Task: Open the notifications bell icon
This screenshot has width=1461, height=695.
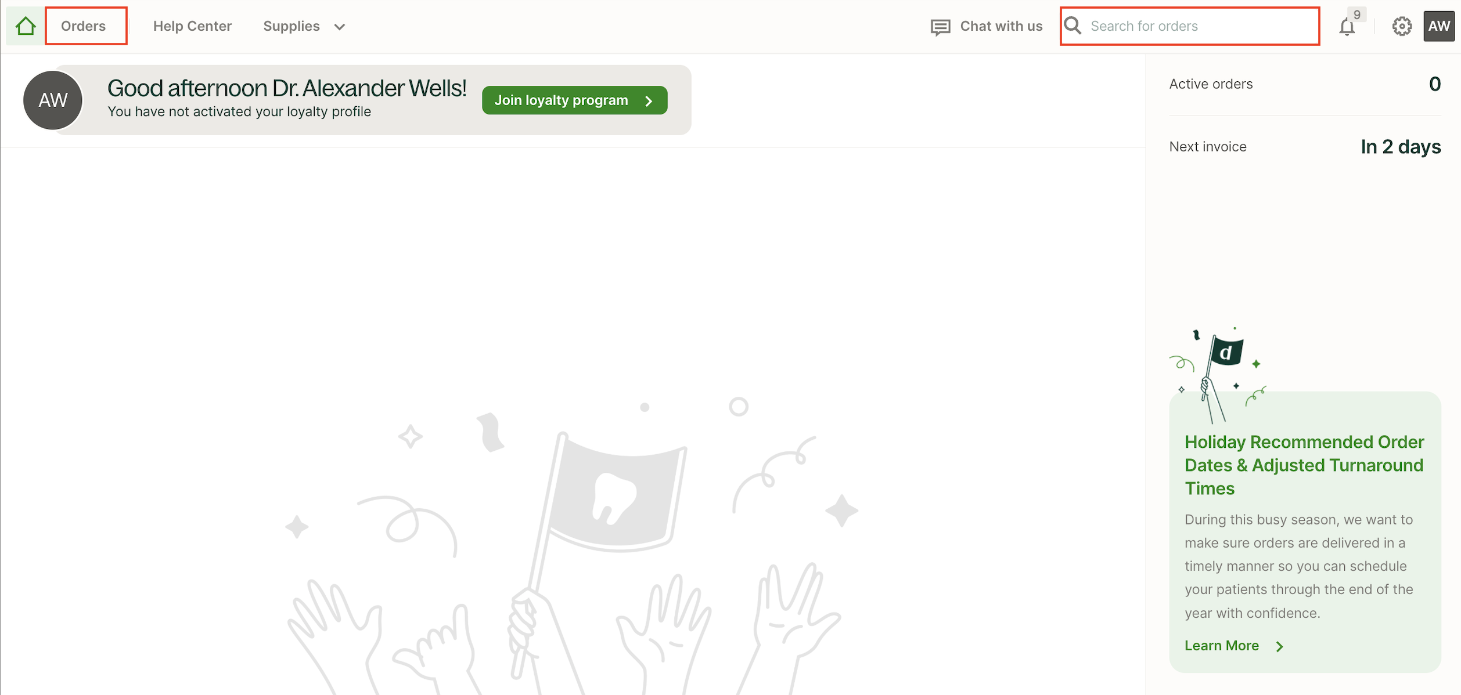Action: tap(1347, 27)
